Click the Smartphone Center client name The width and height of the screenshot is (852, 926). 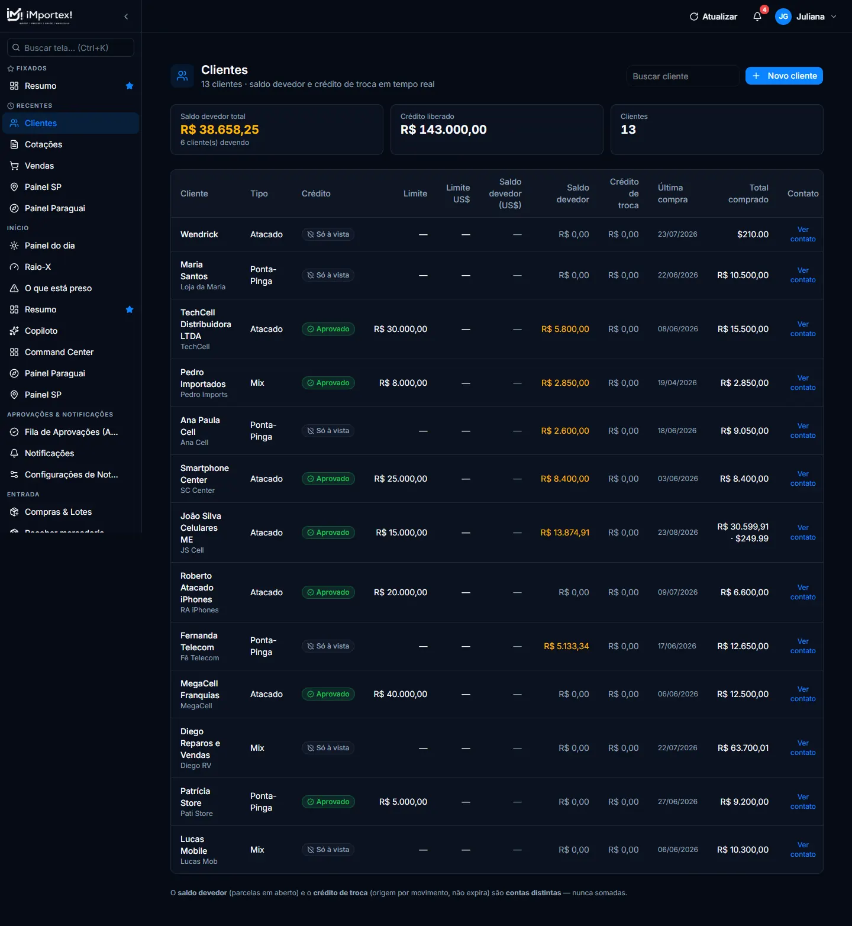[205, 474]
